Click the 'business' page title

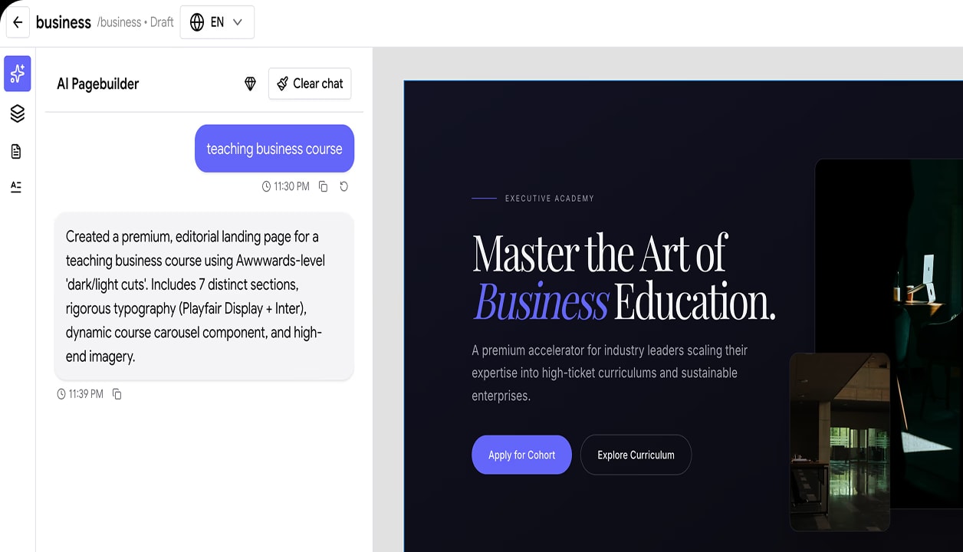point(64,22)
